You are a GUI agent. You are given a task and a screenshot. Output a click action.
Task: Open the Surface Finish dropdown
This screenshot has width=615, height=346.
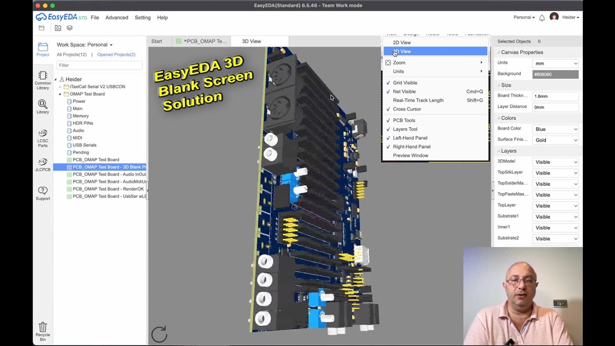(555, 140)
